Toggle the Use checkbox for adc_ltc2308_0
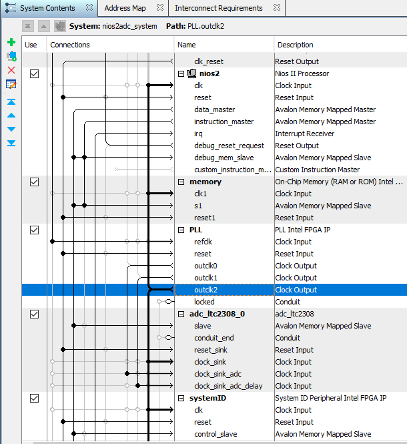Image resolution: width=407 pixels, height=444 pixels. pyautogui.click(x=34, y=314)
